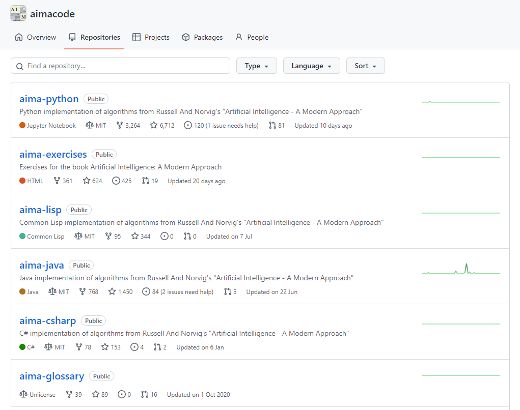Click the Public badge next to aima-csharp

[x=94, y=320]
